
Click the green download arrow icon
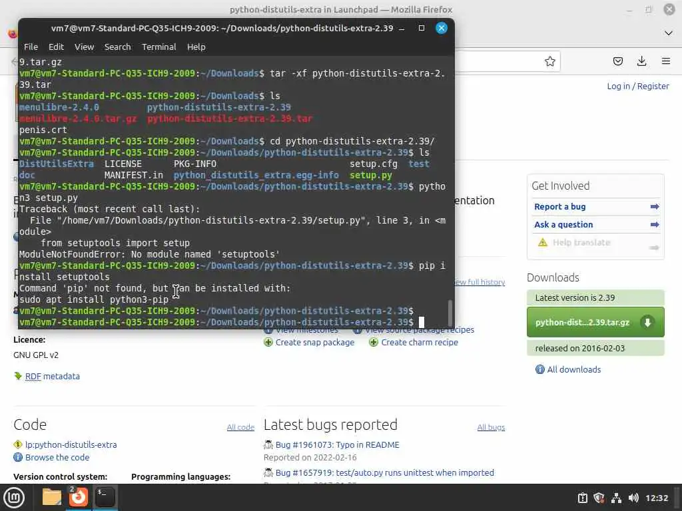pos(647,322)
